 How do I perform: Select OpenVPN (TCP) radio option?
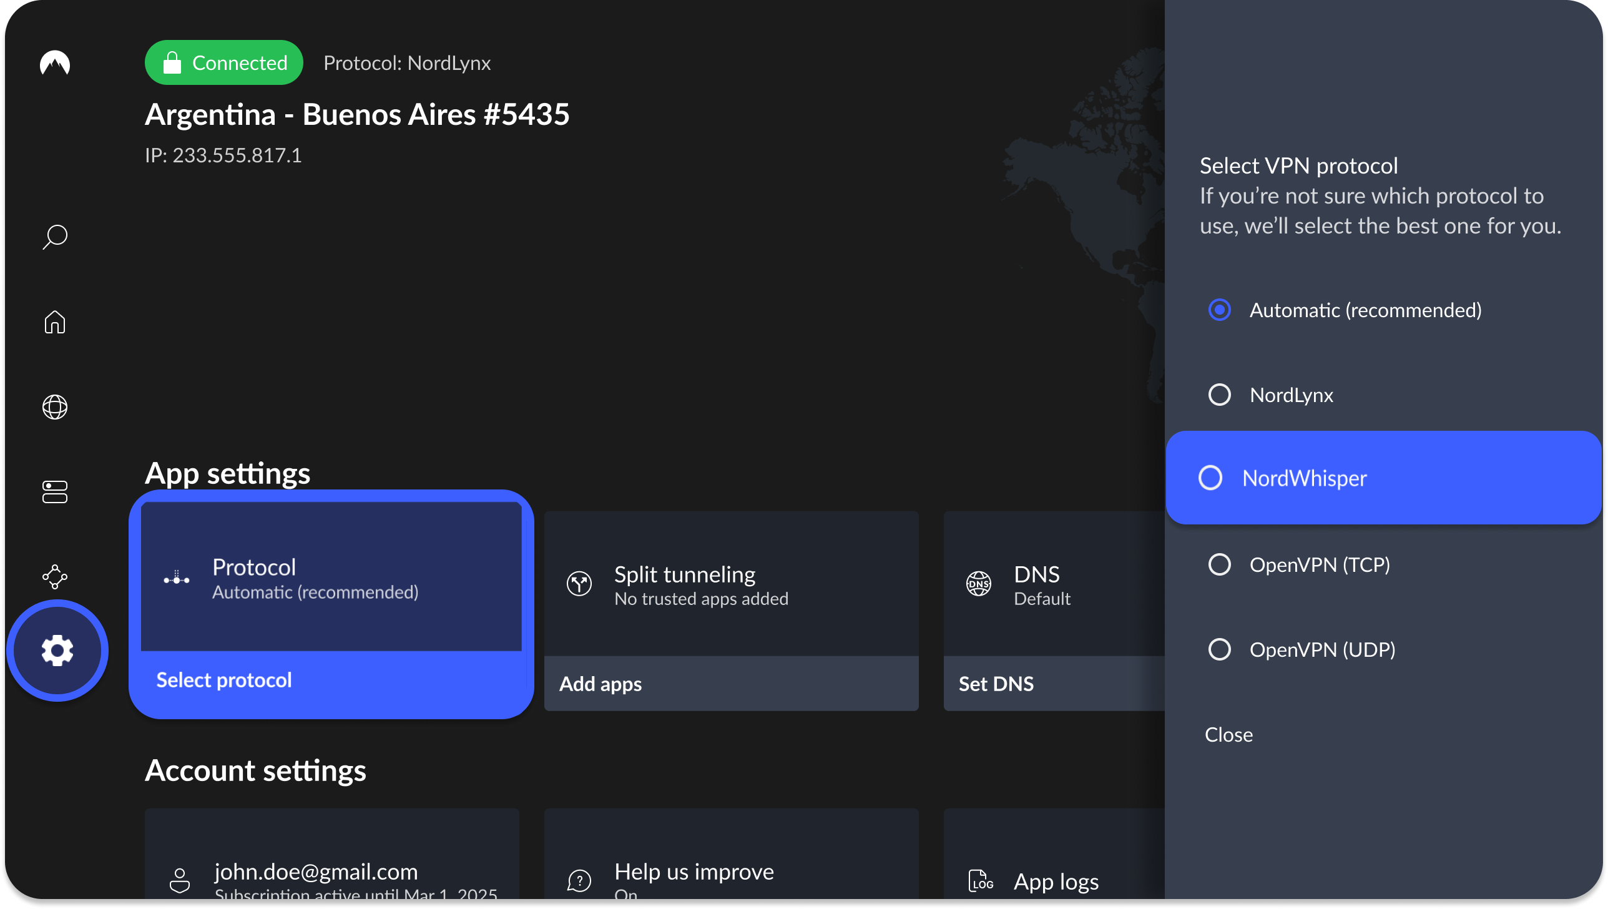pyautogui.click(x=1220, y=565)
